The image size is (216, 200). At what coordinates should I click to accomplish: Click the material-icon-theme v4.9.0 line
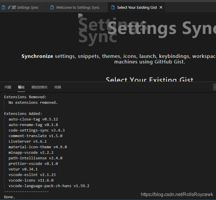coord(38,147)
